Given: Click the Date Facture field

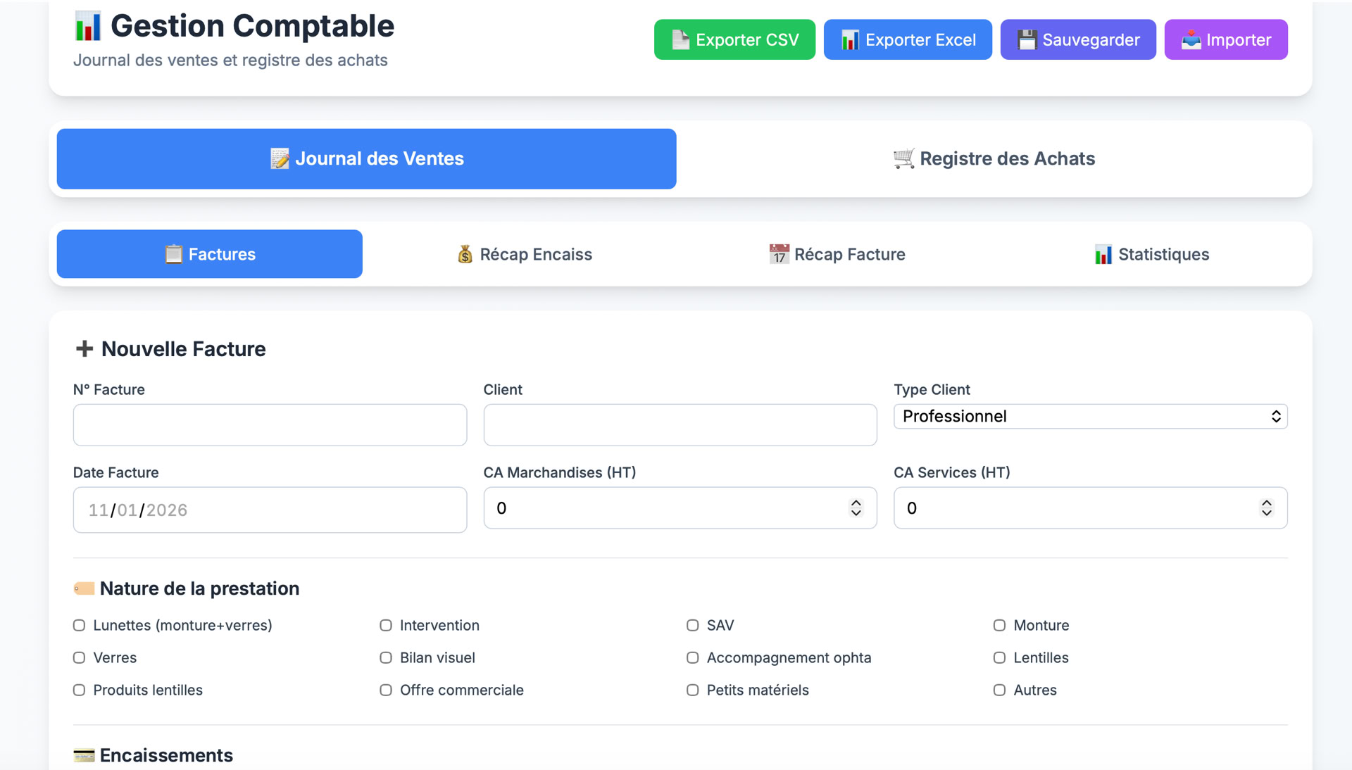Looking at the screenshot, I should click(x=270, y=510).
